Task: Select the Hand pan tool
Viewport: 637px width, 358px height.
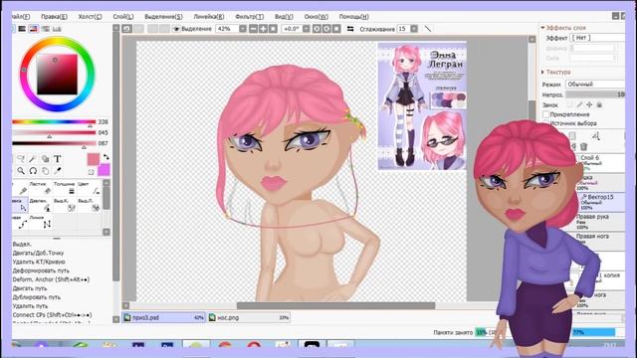Action: click(45, 171)
